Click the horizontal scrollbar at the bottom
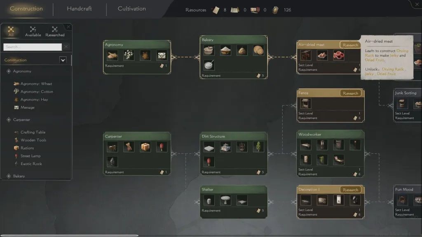Viewport: 422px width, 237px height. point(69,236)
